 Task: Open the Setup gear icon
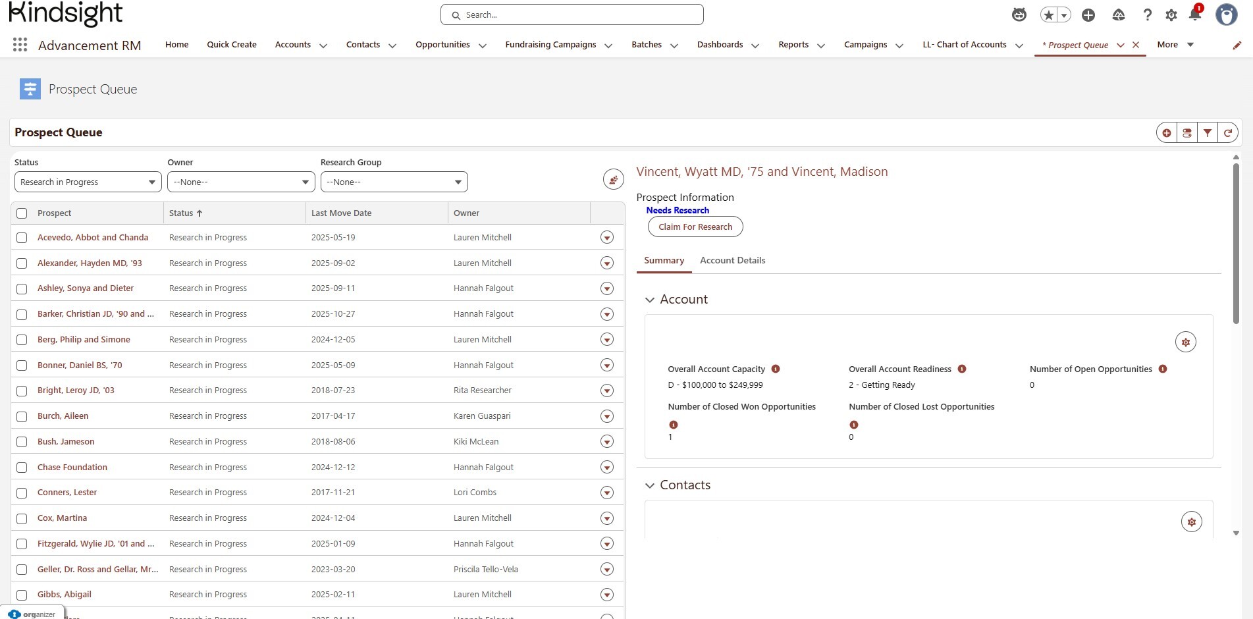(1171, 15)
